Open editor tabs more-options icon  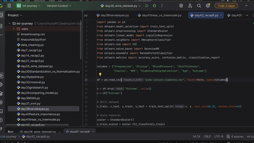click(x=253, y=15)
